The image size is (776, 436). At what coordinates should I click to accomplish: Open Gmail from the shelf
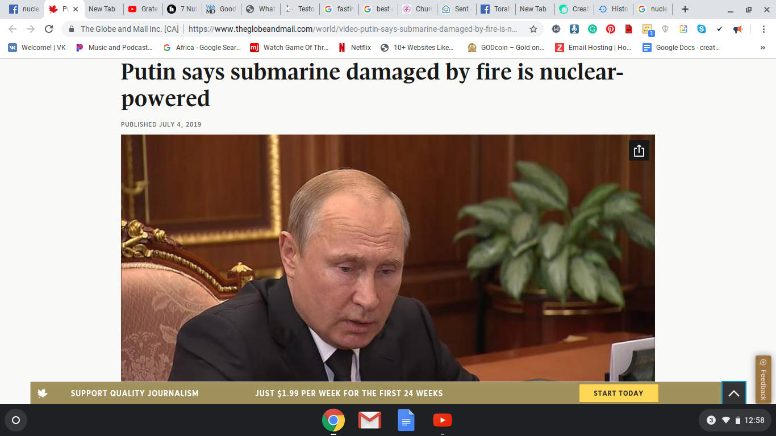coord(369,421)
